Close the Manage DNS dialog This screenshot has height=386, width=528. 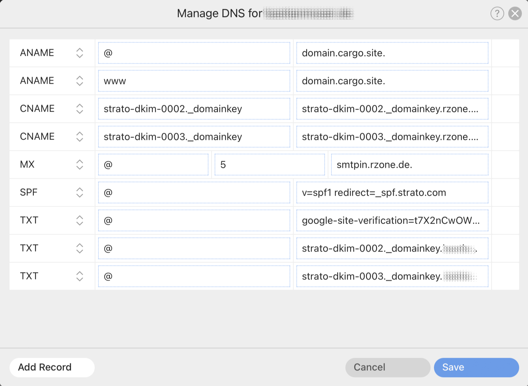click(x=515, y=14)
